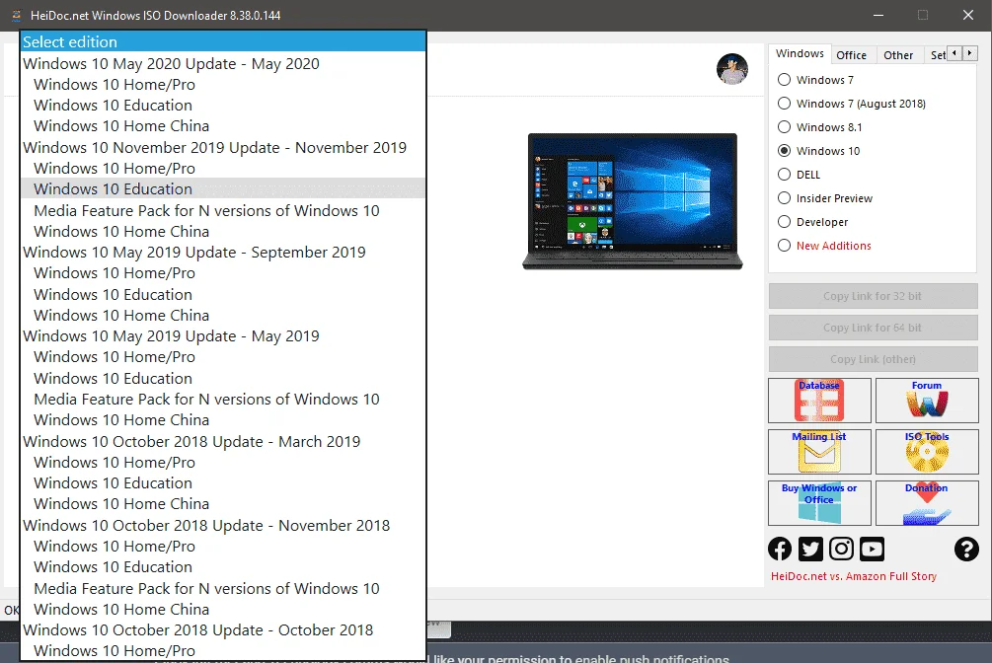Image resolution: width=992 pixels, height=663 pixels.
Task: Choose Windows 10 November 2019 Update group header
Action: tap(223, 147)
